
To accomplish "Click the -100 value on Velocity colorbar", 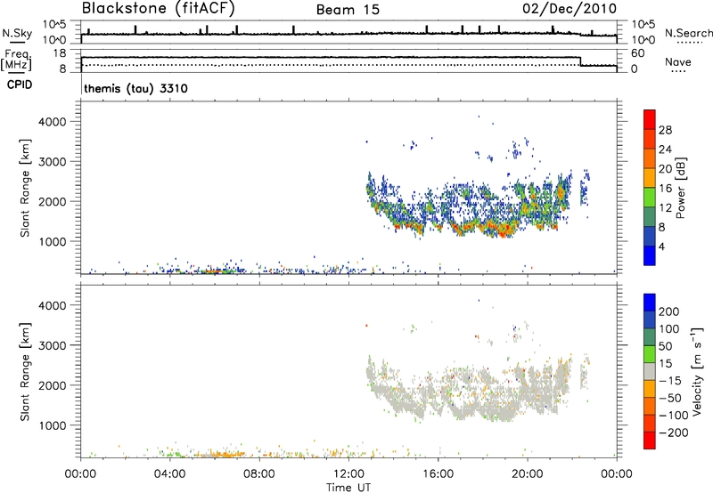I will tap(674, 416).
